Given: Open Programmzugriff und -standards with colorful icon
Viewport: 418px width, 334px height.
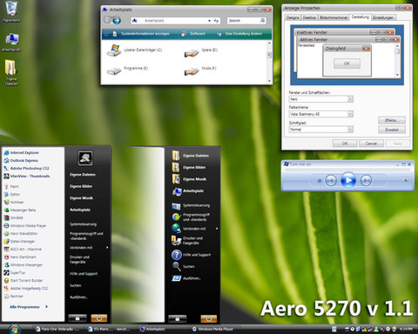Looking at the screenshot, I should (x=191, y=217).
